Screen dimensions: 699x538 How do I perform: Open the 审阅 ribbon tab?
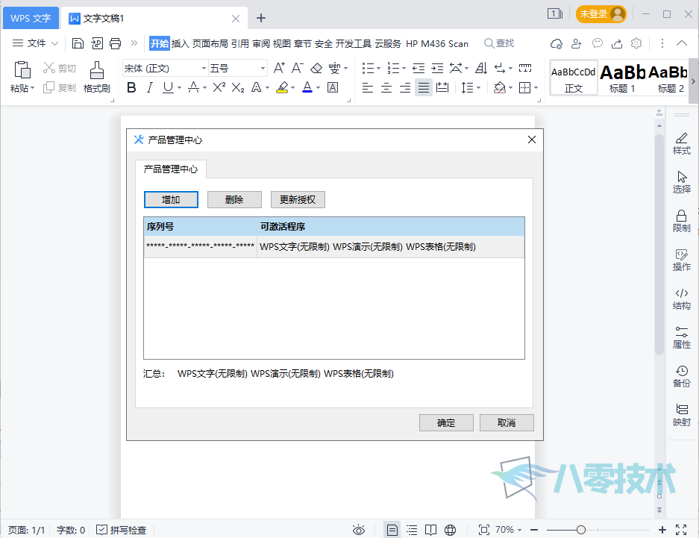261,43
